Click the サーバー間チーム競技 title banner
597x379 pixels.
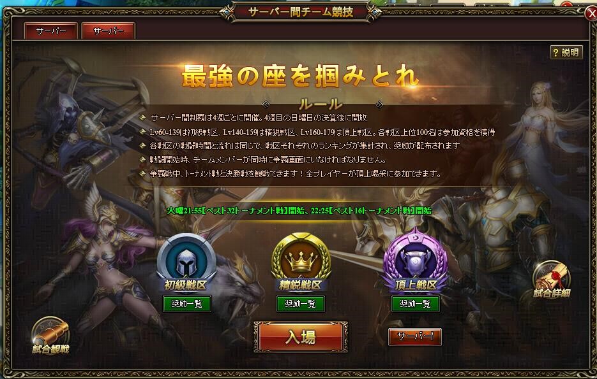pyautogui.click(x=300, y=11)
